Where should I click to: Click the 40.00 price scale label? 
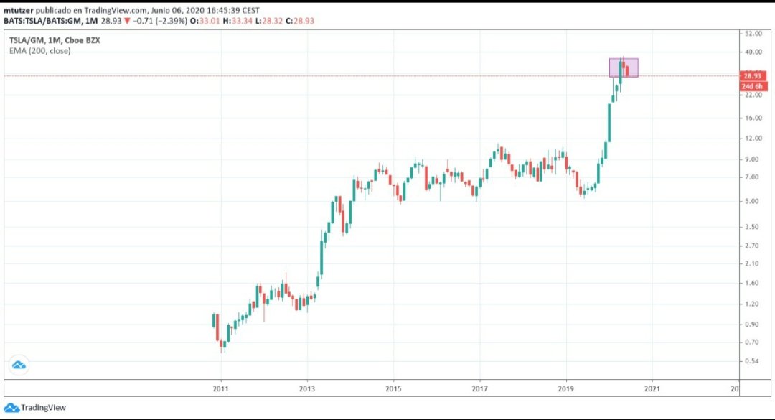coord(753,52)
